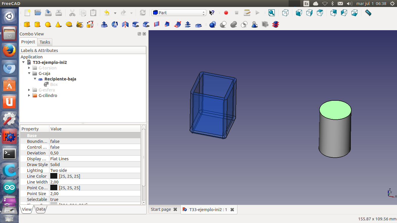Create a Torus primitive

pos(69,25)
